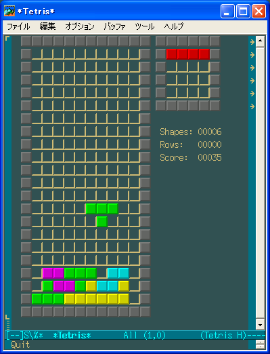Click the magenta block in the top stacked row
The image size is (270, 354).
point(53,273)
